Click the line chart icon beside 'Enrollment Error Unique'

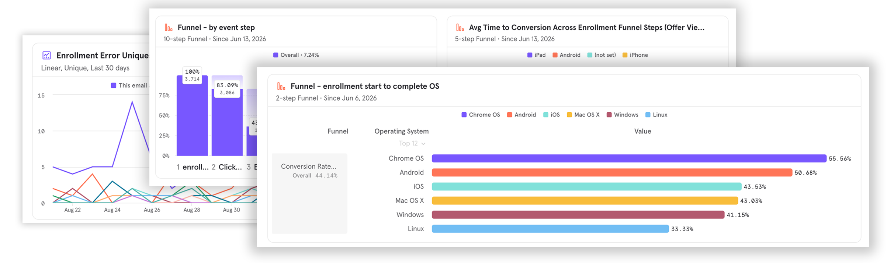pyautogui.click(x=46, y=56)
